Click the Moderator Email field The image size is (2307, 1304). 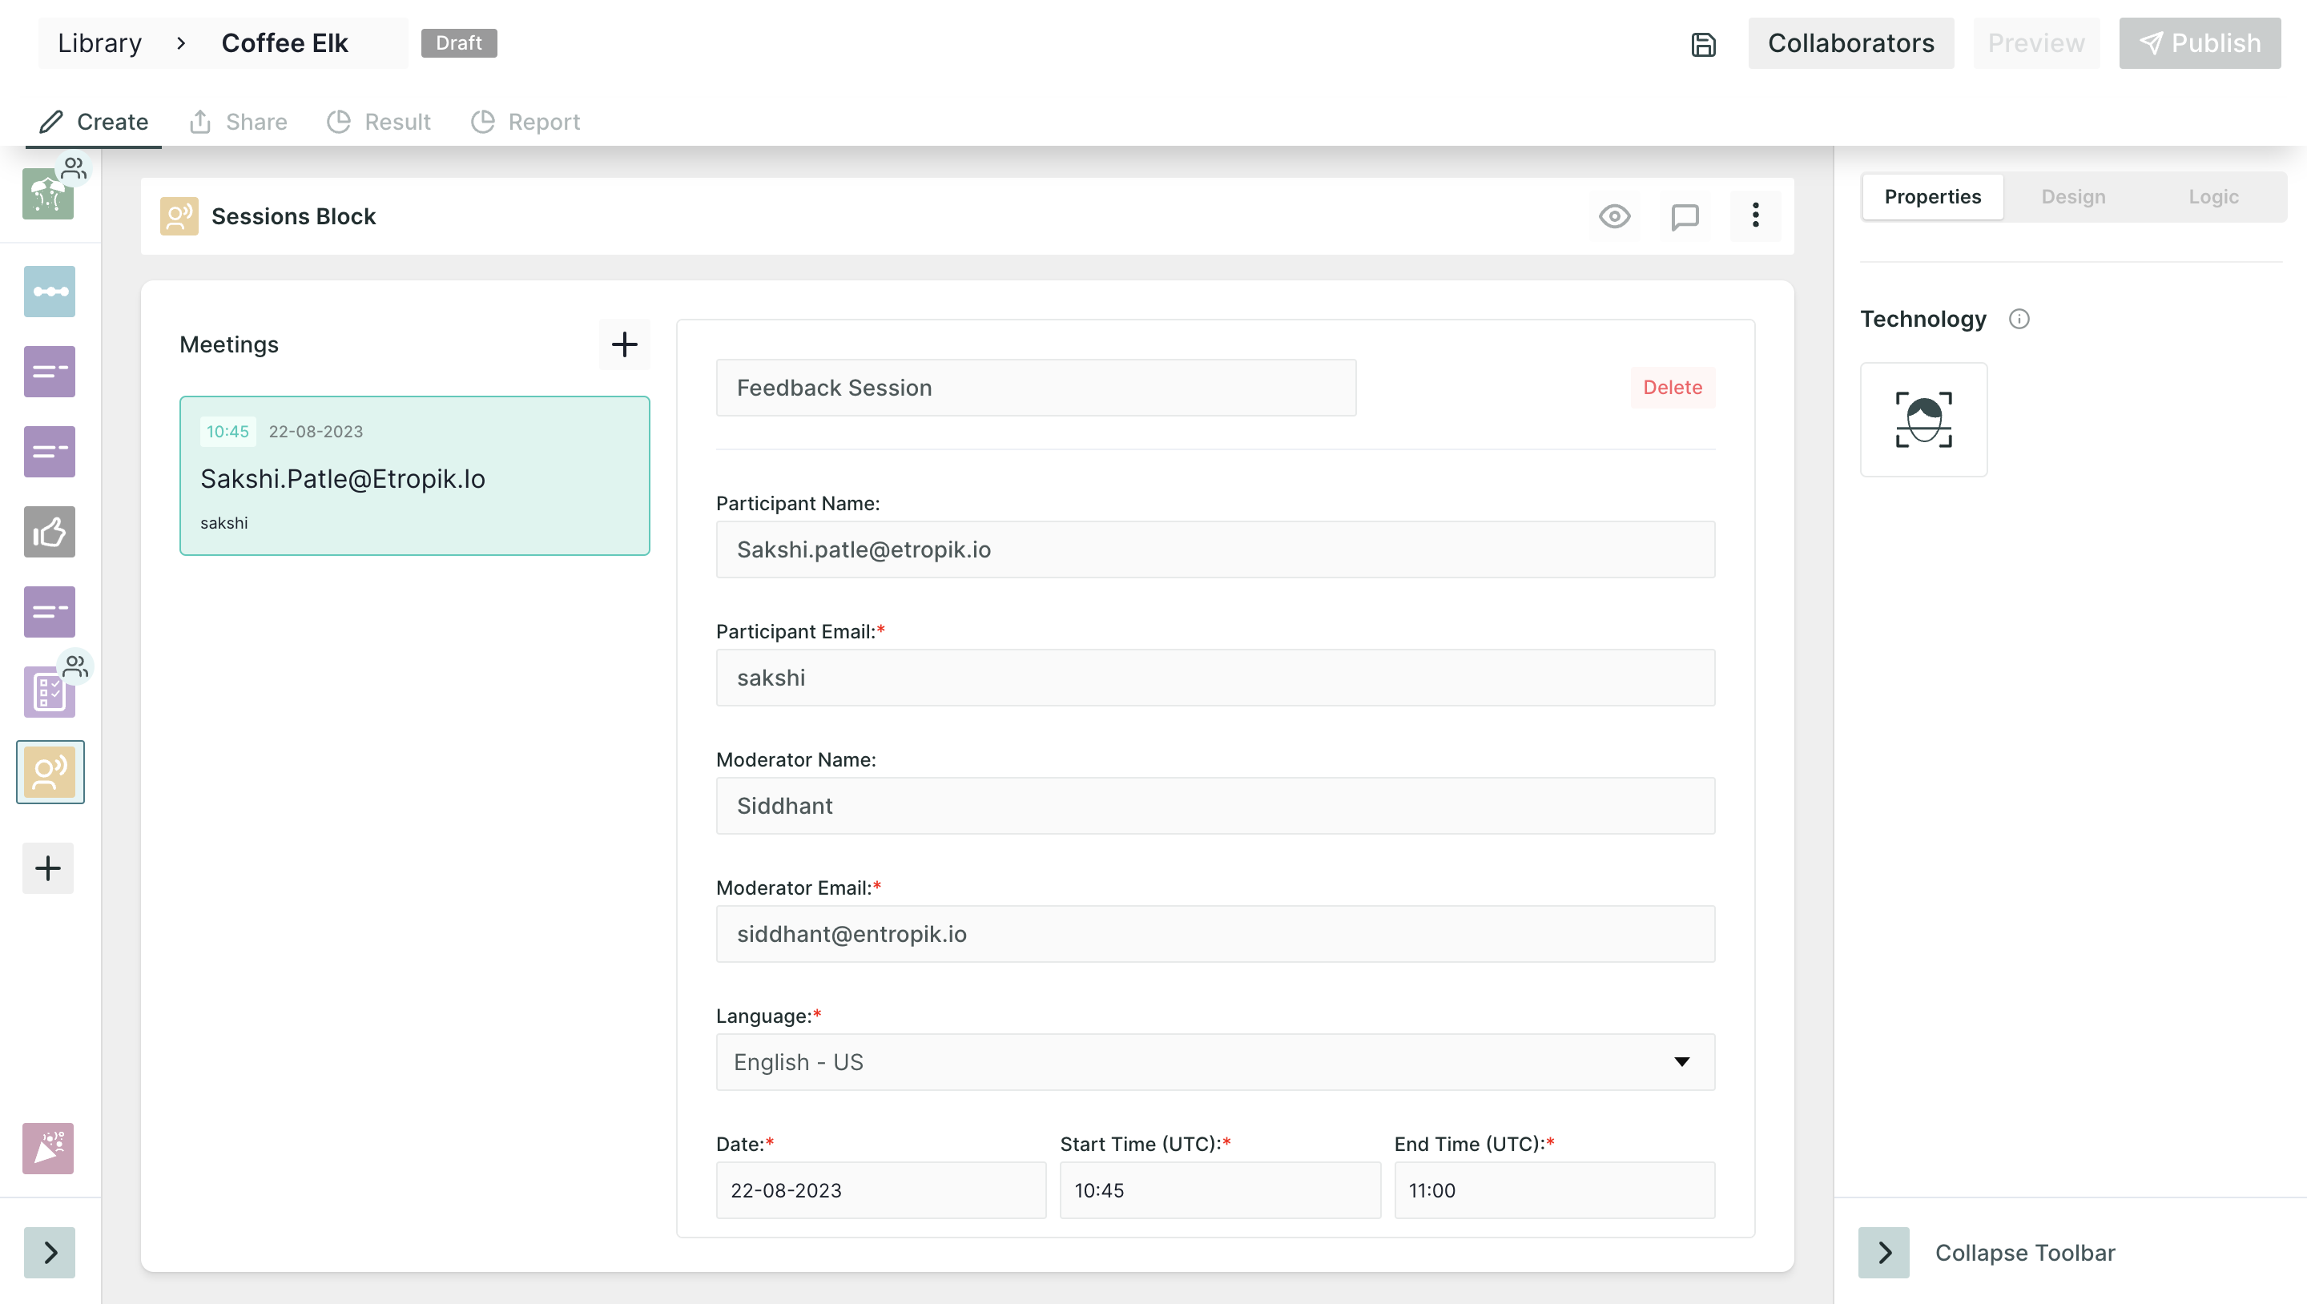tap(1214, 934)
